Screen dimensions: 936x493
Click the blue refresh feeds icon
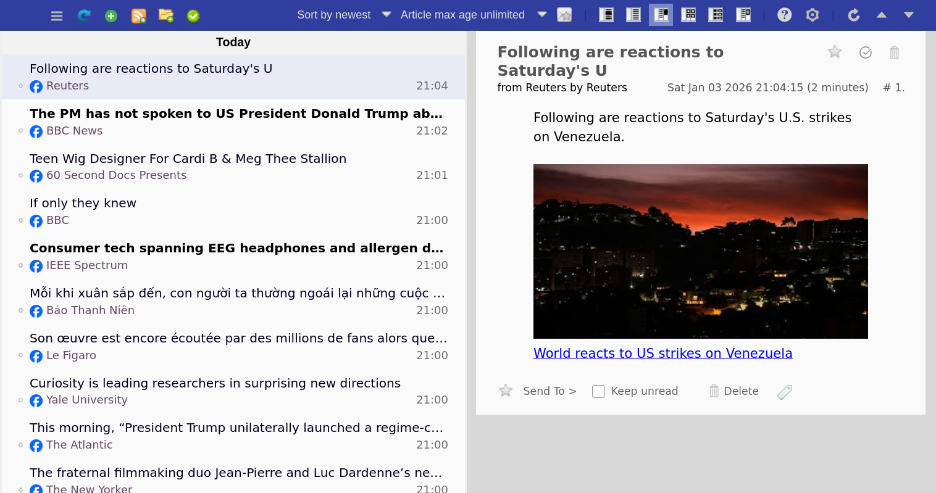coord(84,15)
